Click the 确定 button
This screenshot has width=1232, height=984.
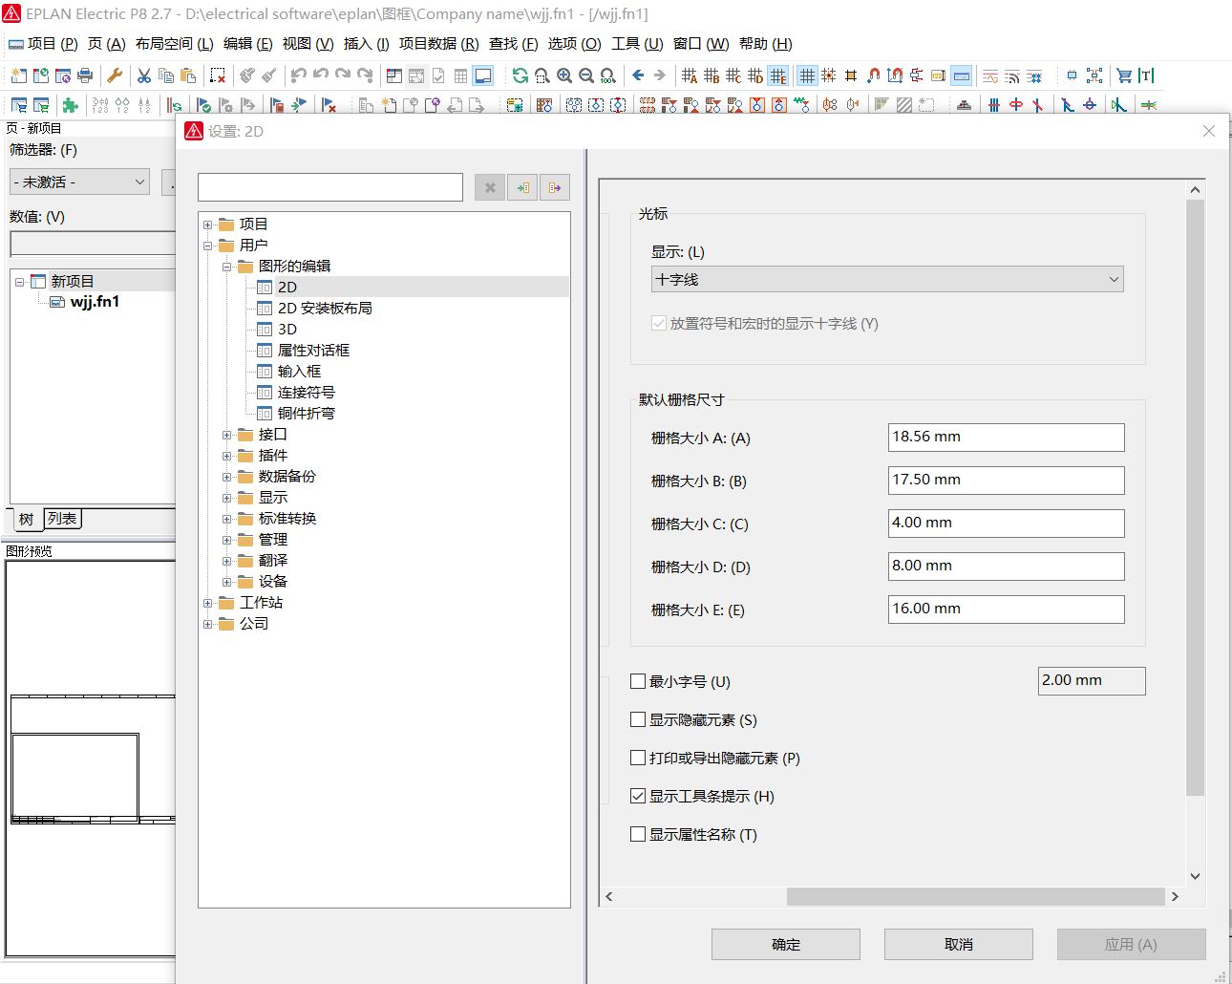point(785,944)
